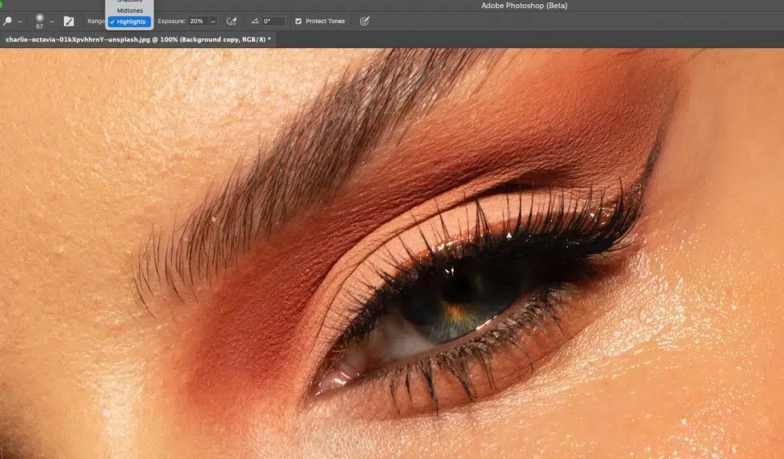Screen dimensions: 784x459
Task: Expand the brush preset picker arrow
Action: coord(52,21)
